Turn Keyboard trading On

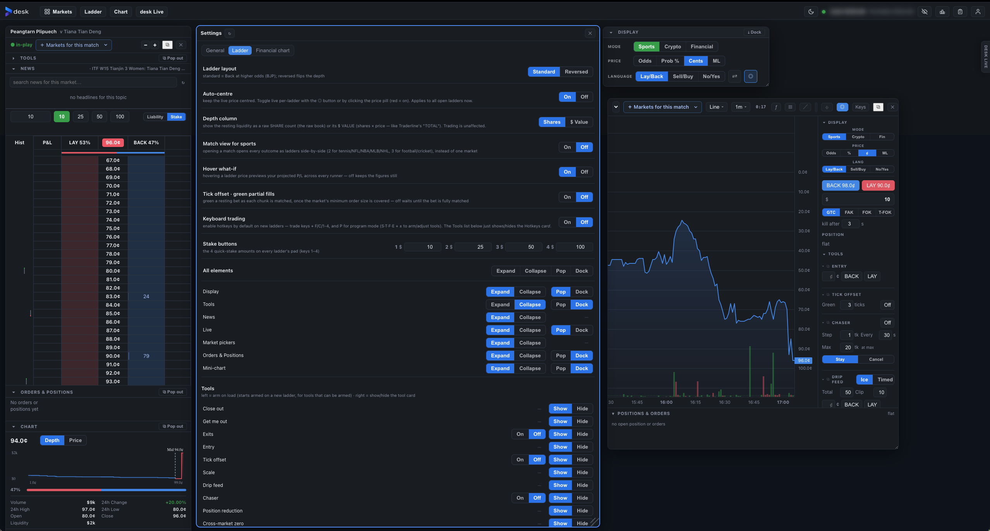567,222
